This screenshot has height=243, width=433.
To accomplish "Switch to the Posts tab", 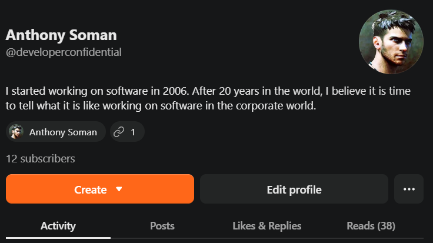I will pos(162,226).
